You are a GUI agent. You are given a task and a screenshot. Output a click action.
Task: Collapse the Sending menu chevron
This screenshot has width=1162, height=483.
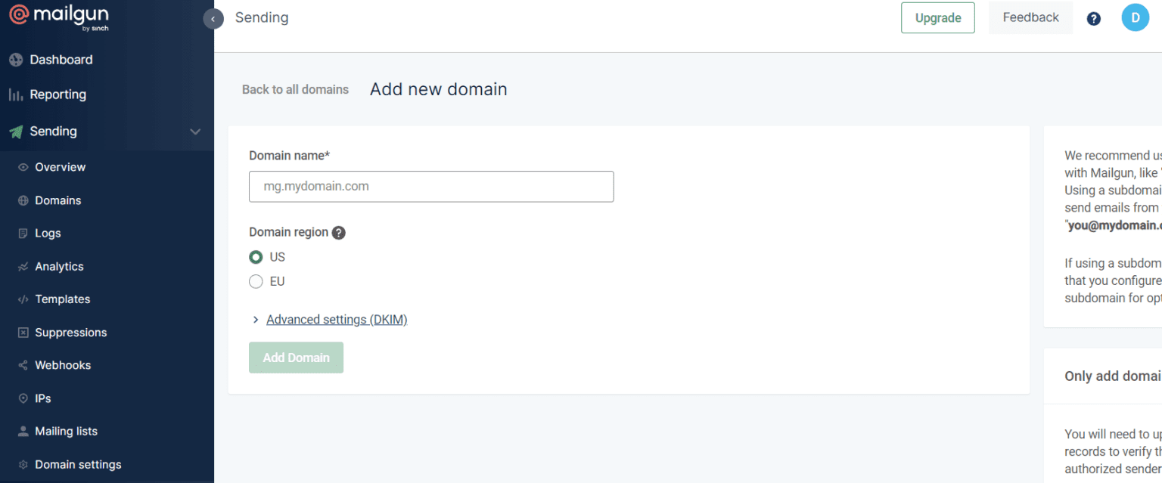[x=195, y=132]
